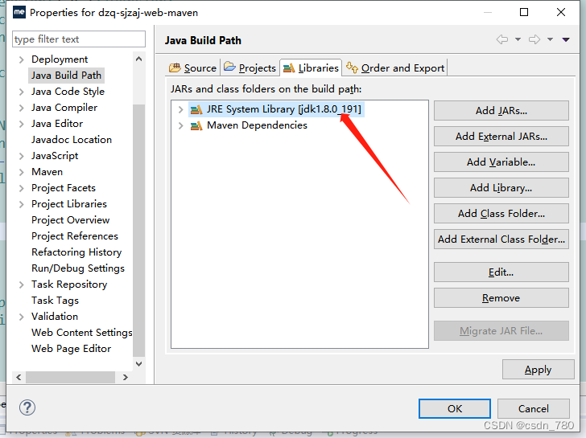This screenshot has height=438, width=586.
Task: Remove the selected library entry
Action: [501, 297]
